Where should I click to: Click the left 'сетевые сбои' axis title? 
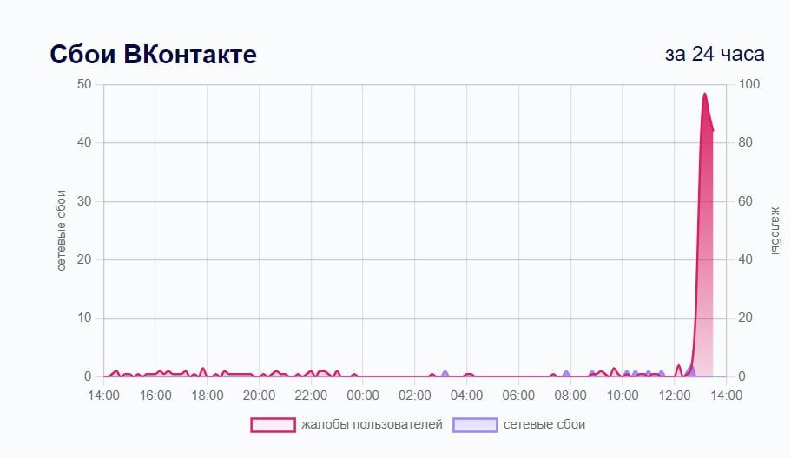pyautogui.click(x=61, y=230)
